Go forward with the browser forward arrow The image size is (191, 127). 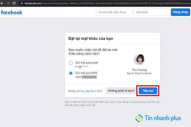(8, 3)
